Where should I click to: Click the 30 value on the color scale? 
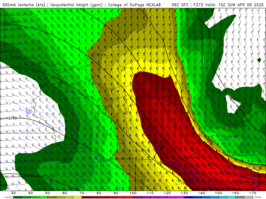pos(13,193)
